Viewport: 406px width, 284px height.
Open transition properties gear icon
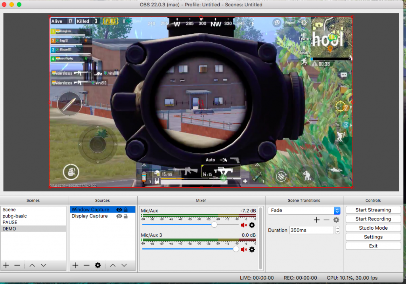(x=336, y=220)
